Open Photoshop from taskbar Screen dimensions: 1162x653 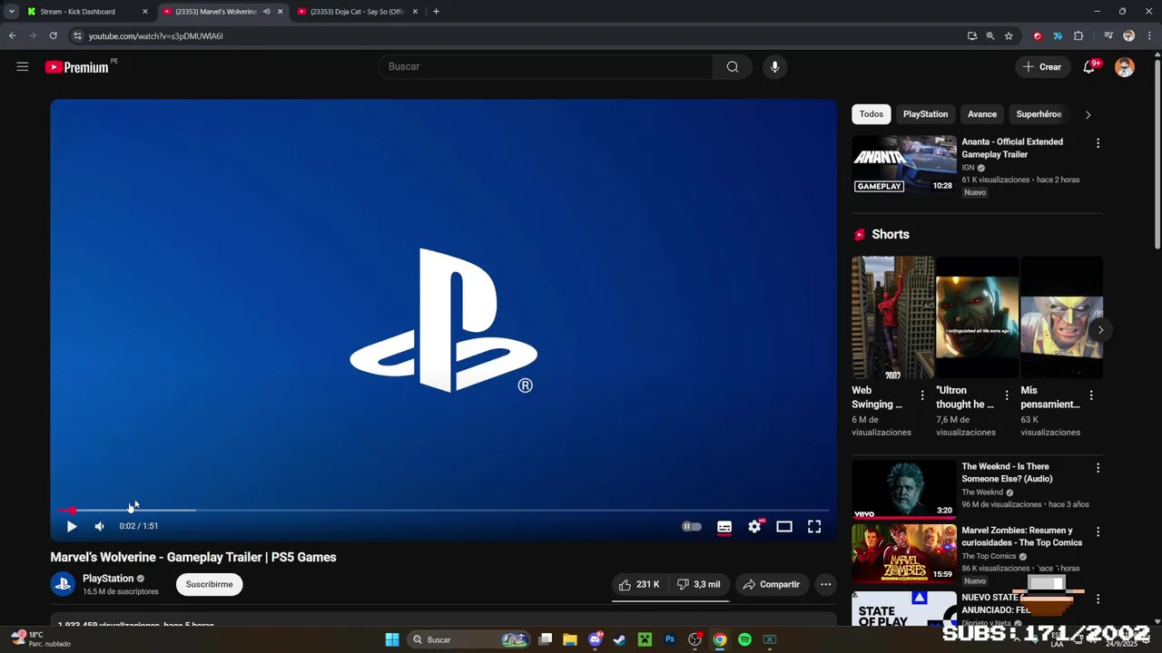tap(670, 639)
